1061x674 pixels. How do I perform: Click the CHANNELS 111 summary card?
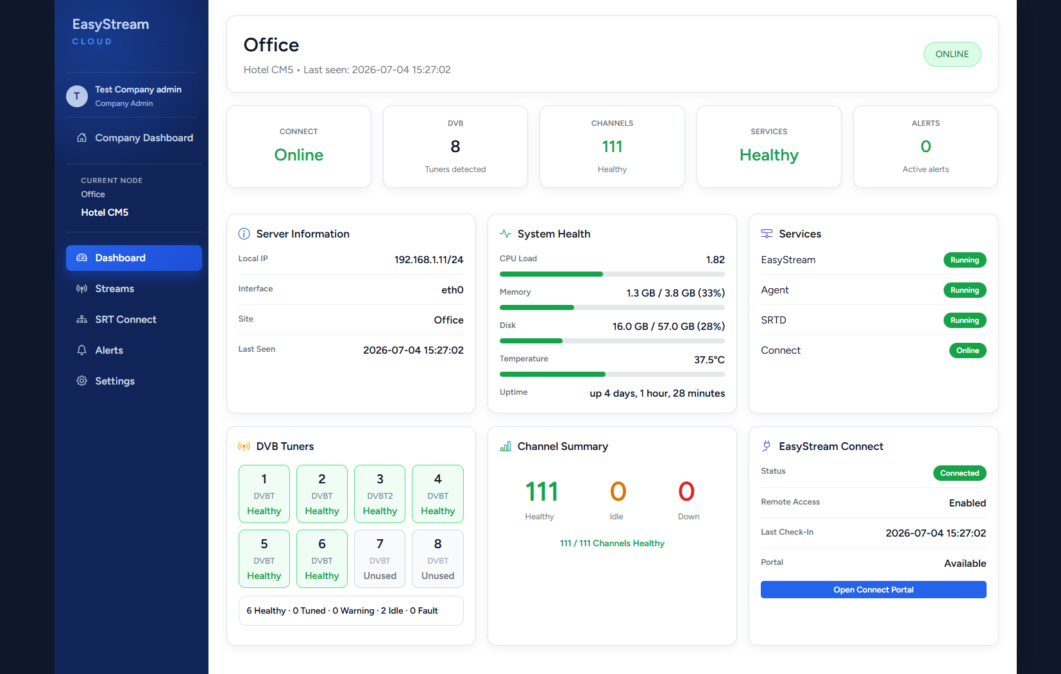[x=612, y=146]
